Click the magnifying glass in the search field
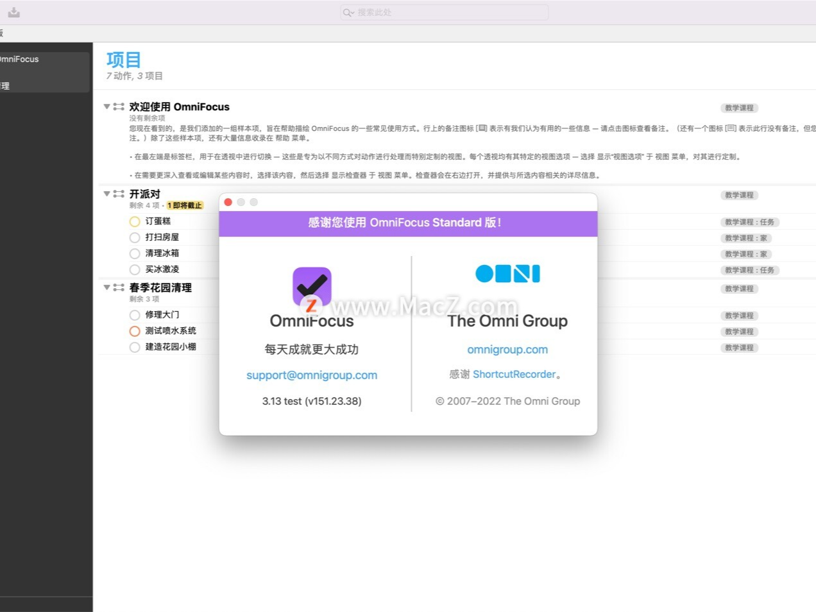The height and width of the screenshot is (612, 816). (x=347, y=12)
